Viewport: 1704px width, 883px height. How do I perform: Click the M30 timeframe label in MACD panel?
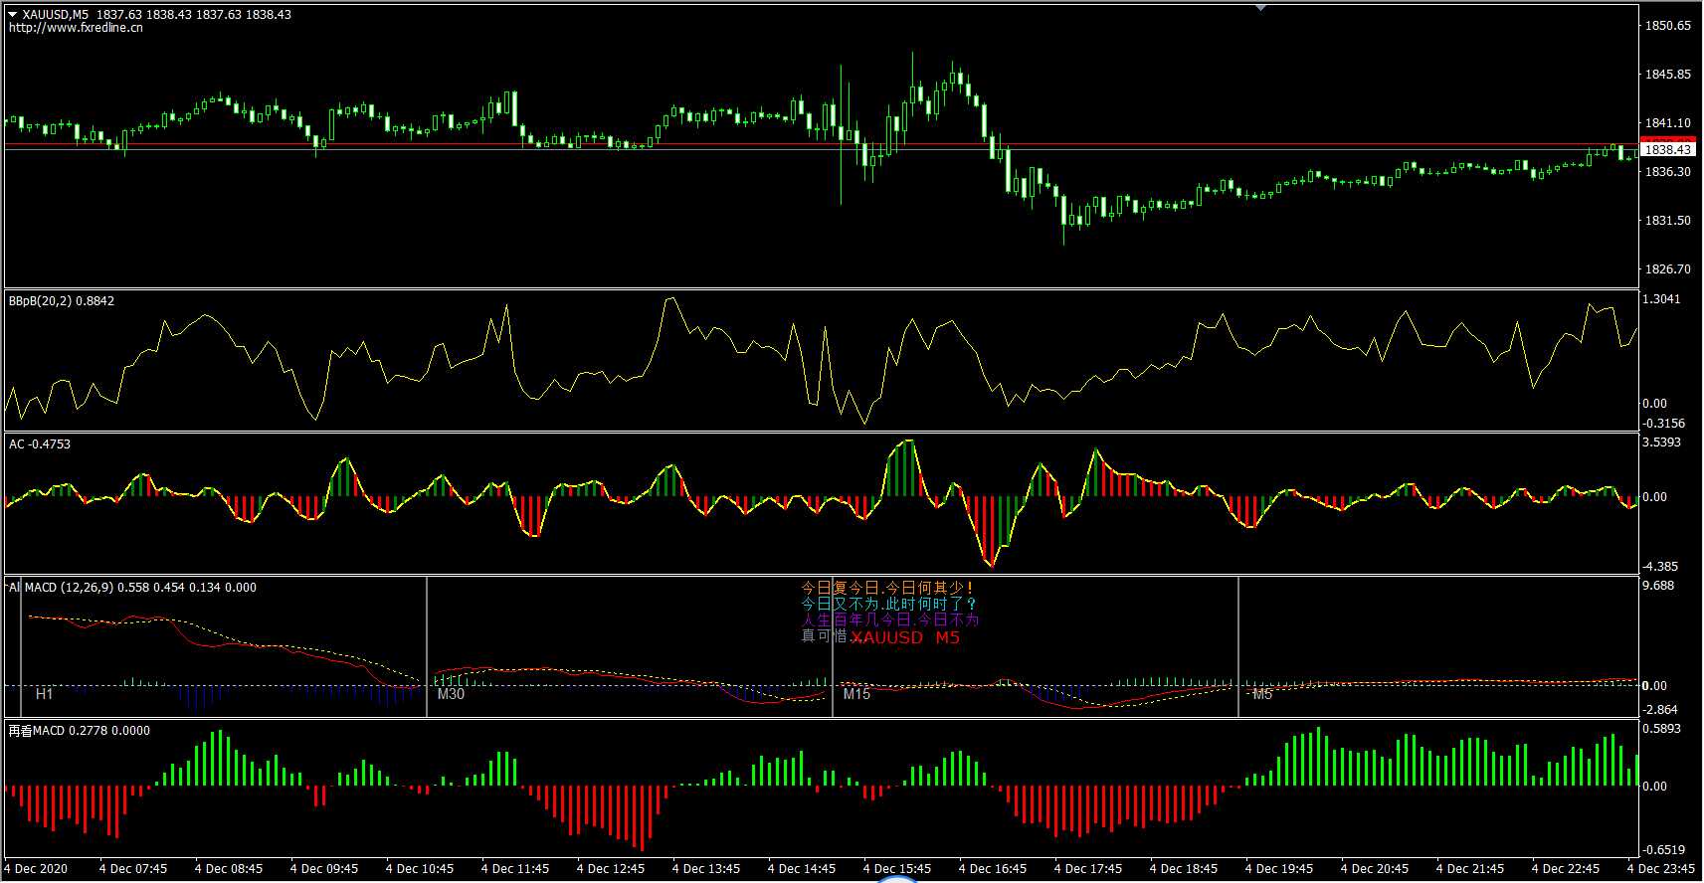(451, 694)
